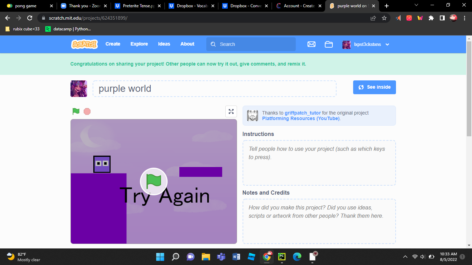This screenshot has width=472, height=265.
Task: Open the Windows Start button in taskbar
Action: click(160, 257)
